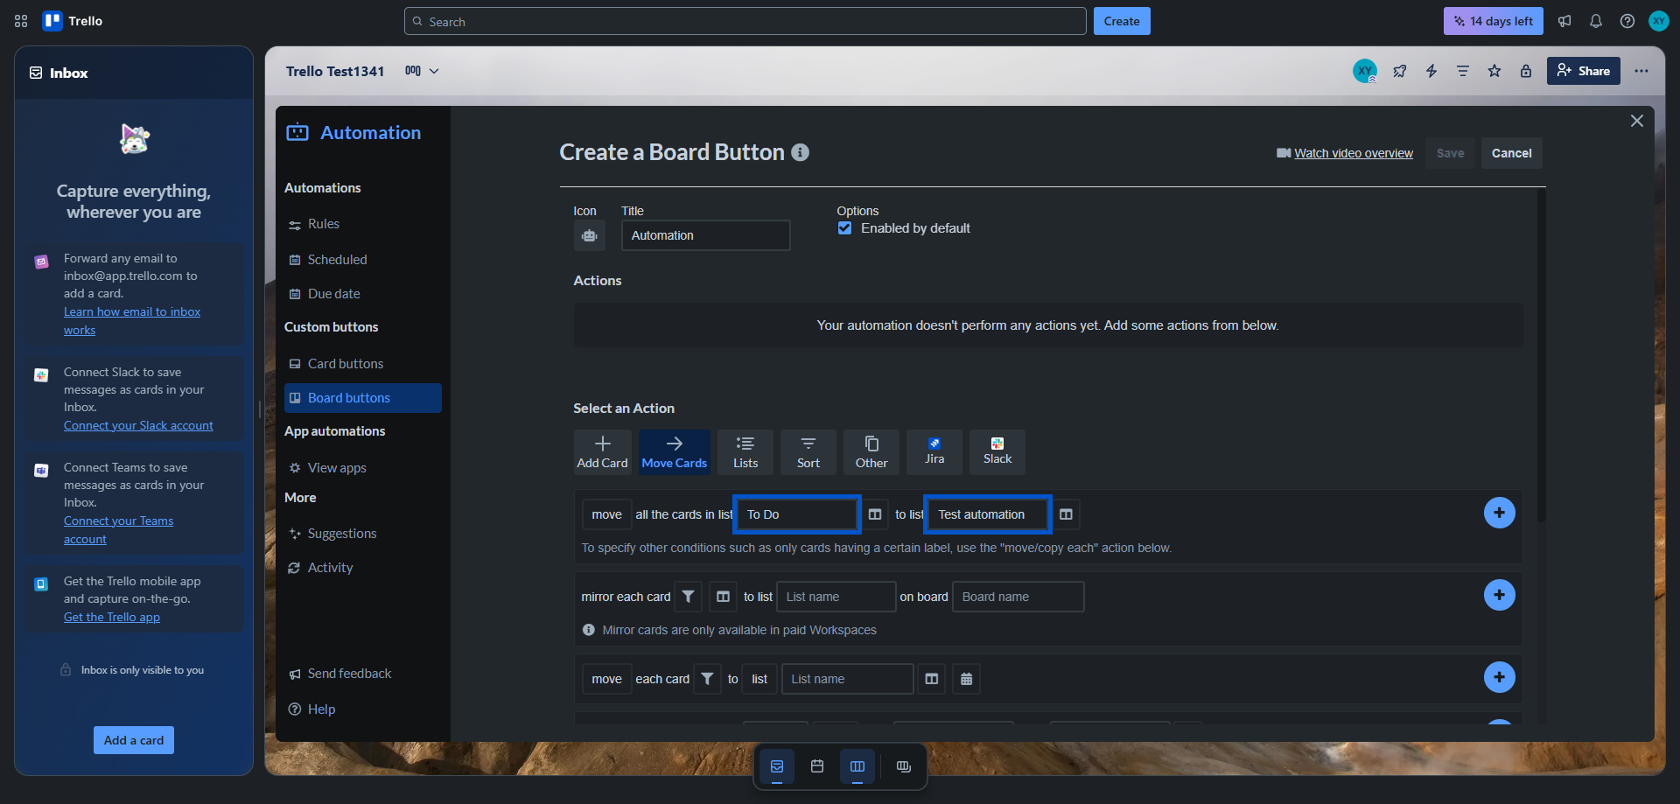Click Send feedback

pos(363,674)
